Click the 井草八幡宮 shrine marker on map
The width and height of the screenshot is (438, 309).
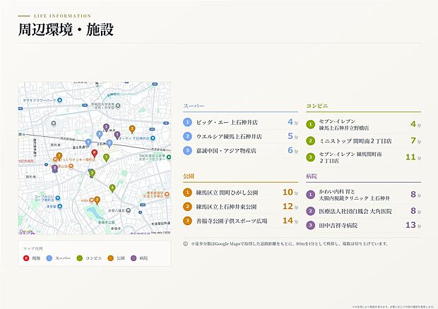point(128,210)
